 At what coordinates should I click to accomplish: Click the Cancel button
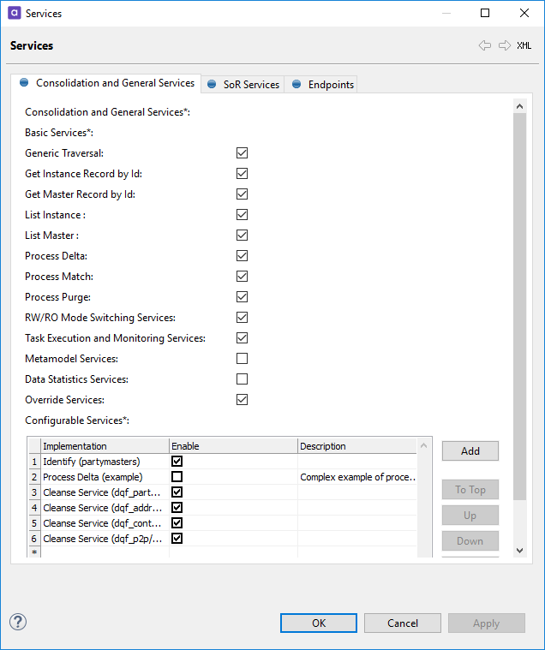(402, 623)
